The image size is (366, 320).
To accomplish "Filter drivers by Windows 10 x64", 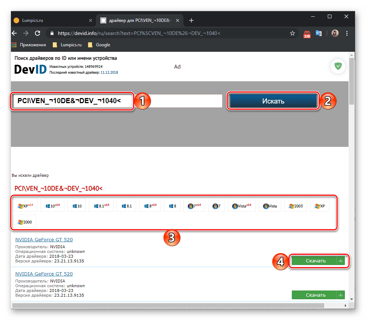I will [x=52, y=206].
